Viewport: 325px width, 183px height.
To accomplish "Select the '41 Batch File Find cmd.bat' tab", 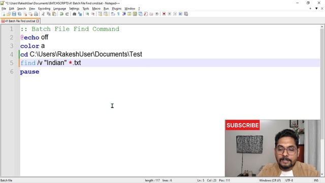I will [x=20, y=21].
